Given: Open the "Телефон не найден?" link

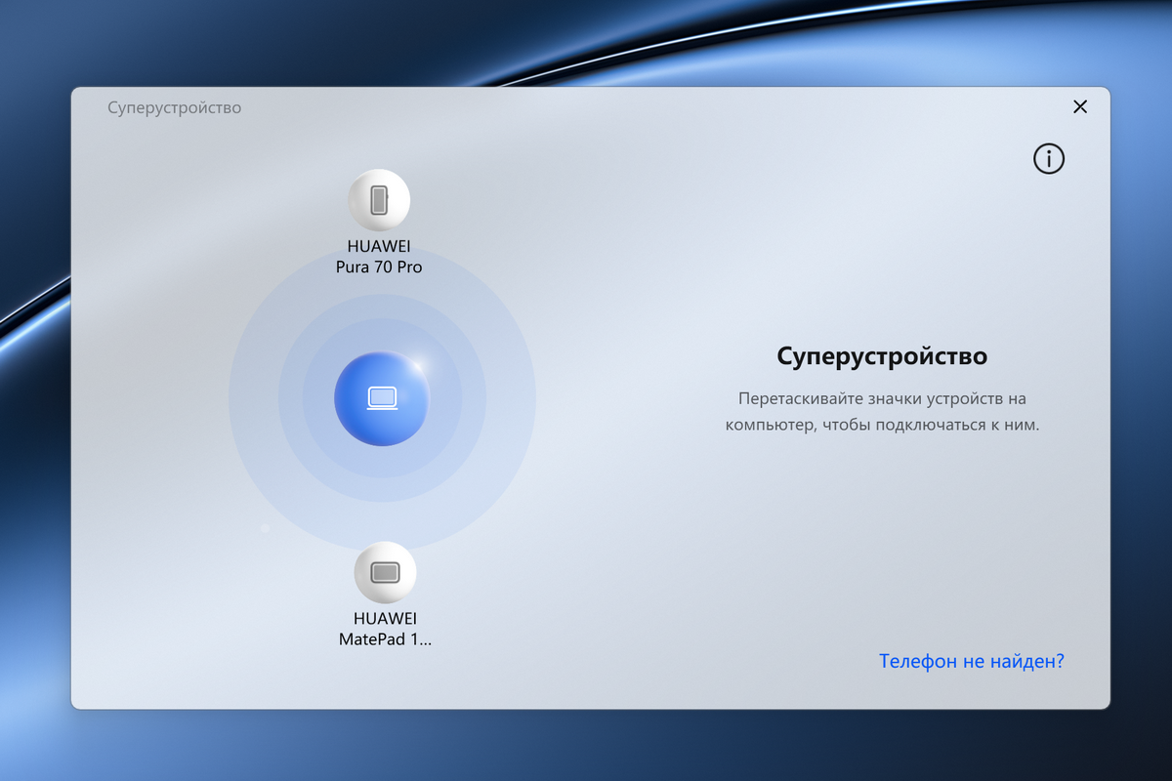Looking at the screenshot, I should pos(972,661).
